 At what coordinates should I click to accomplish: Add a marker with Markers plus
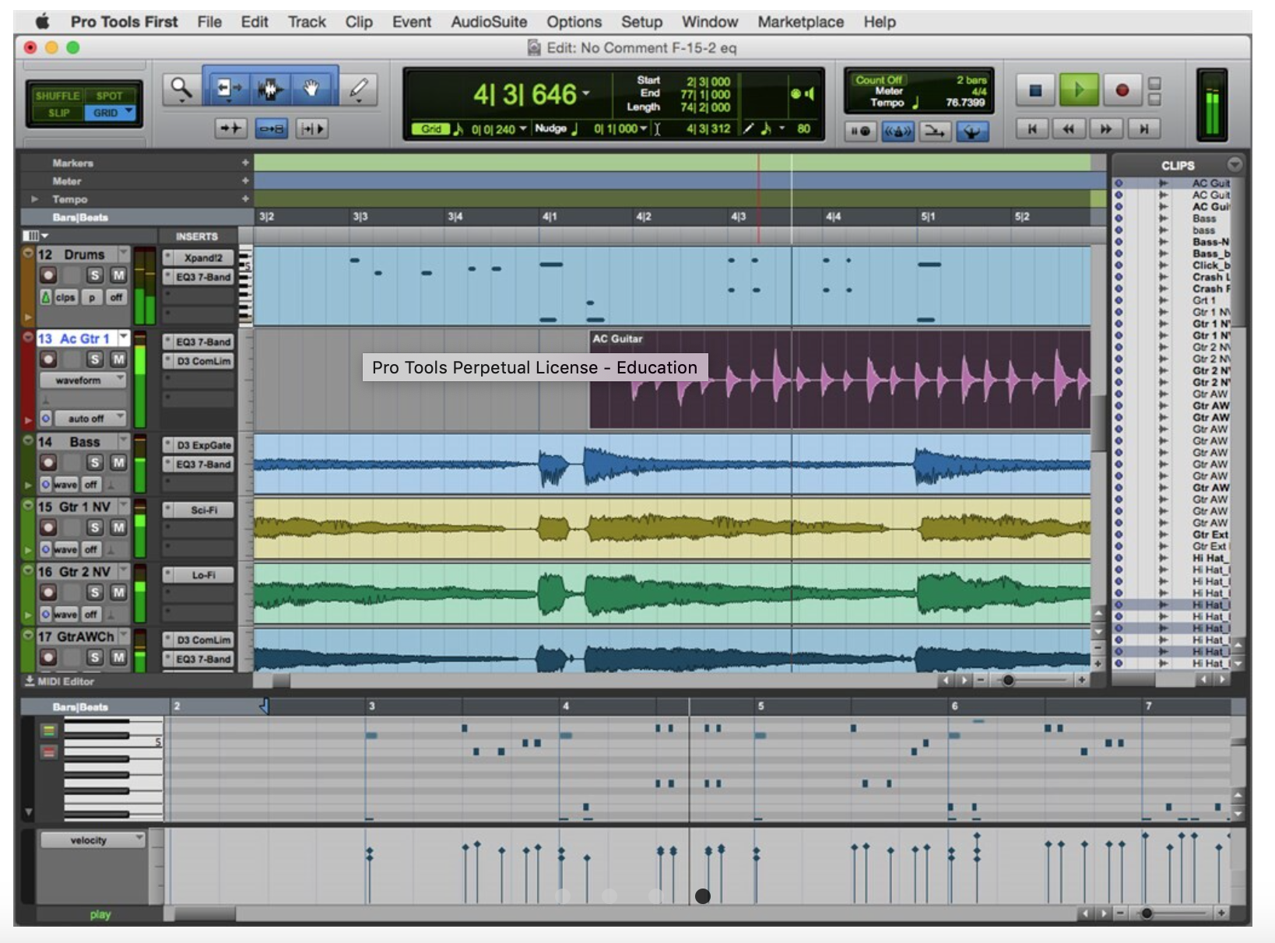(x=245, y=163)
